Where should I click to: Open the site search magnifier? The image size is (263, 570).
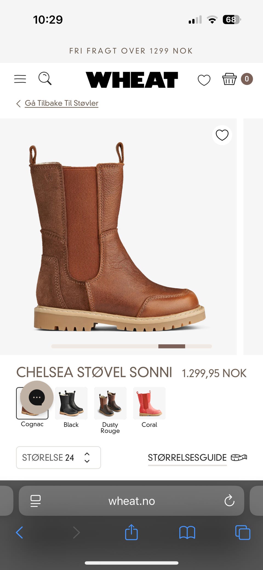point(45,79)
